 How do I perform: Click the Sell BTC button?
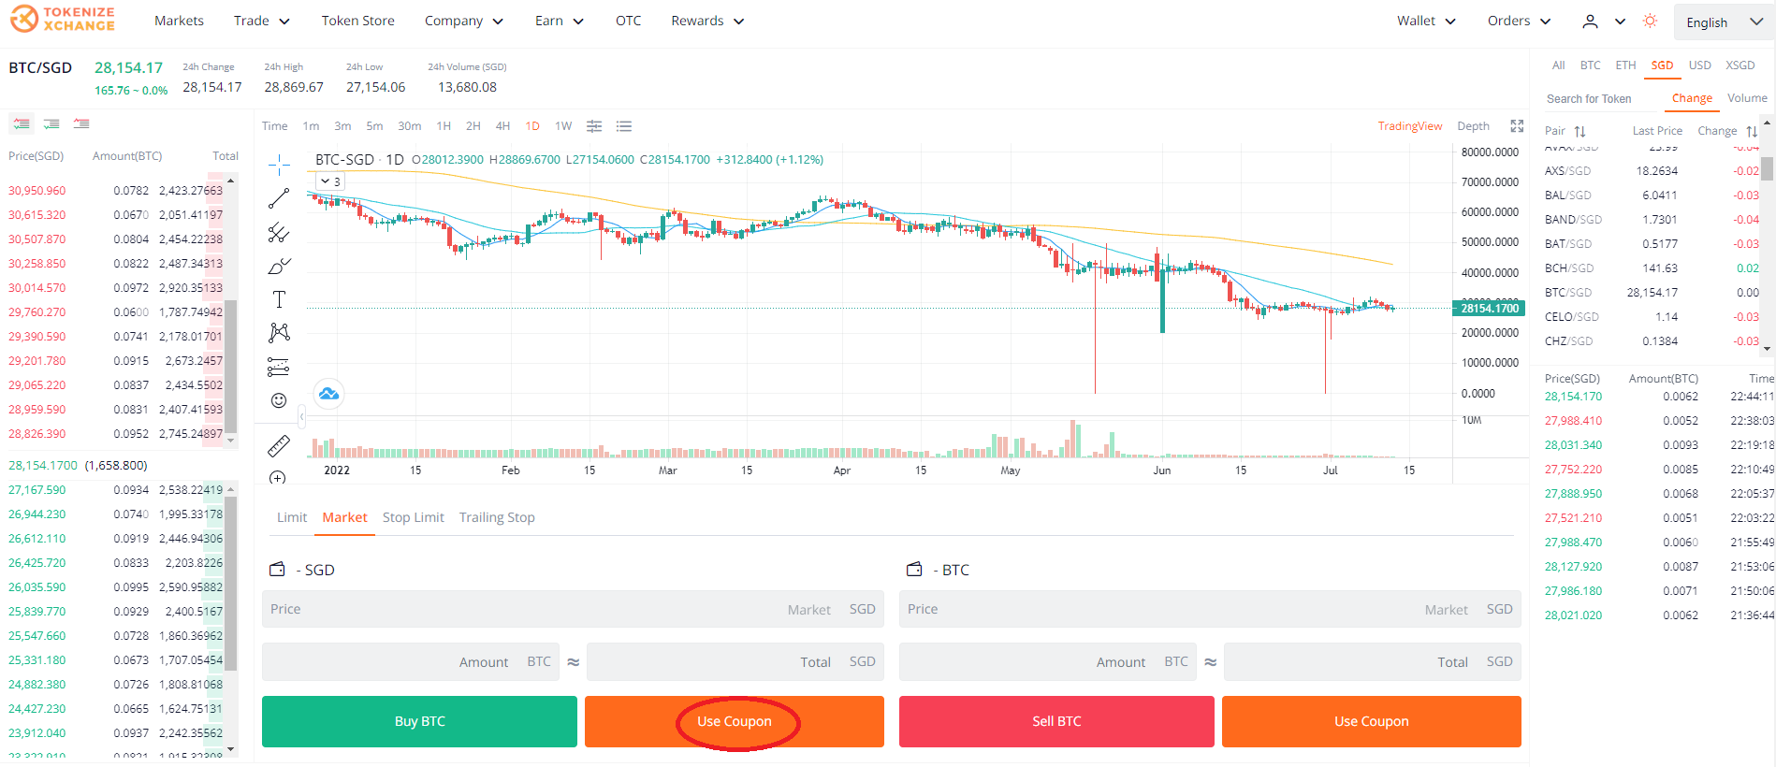coord(1056,721)
